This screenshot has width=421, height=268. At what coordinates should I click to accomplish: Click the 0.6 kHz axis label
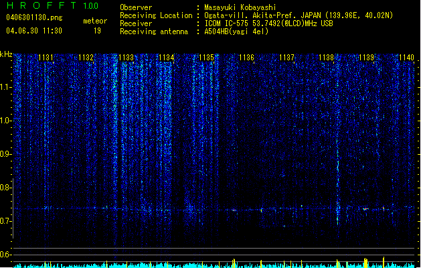point(6,255)
